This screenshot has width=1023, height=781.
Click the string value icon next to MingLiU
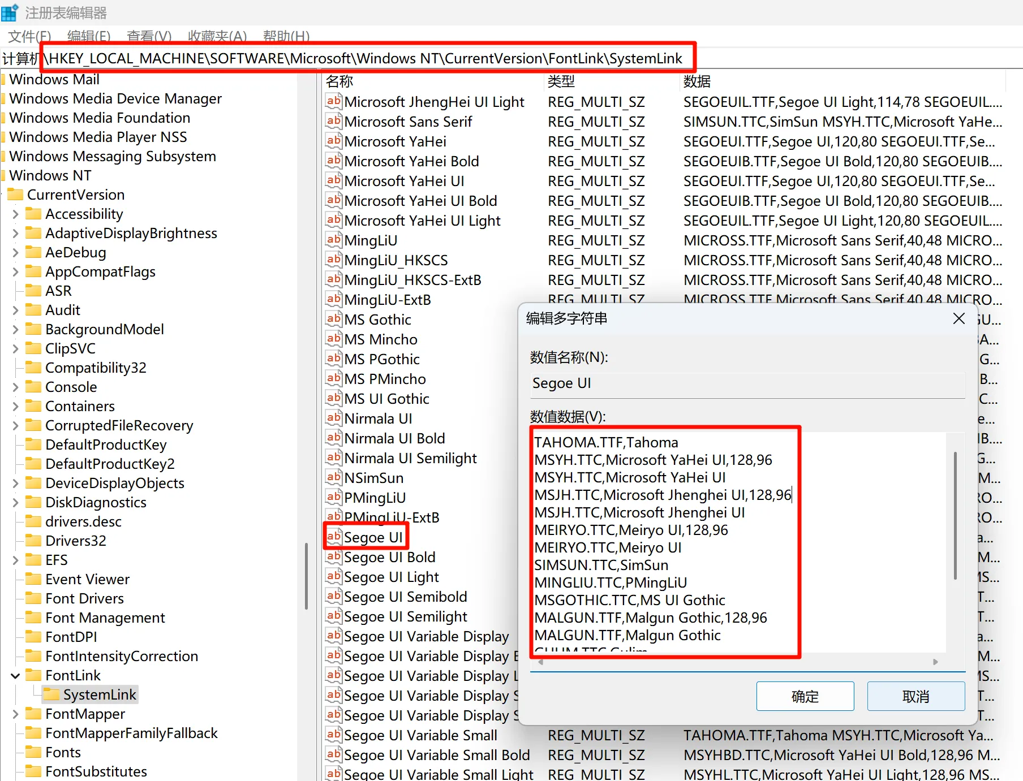point(334,240)
